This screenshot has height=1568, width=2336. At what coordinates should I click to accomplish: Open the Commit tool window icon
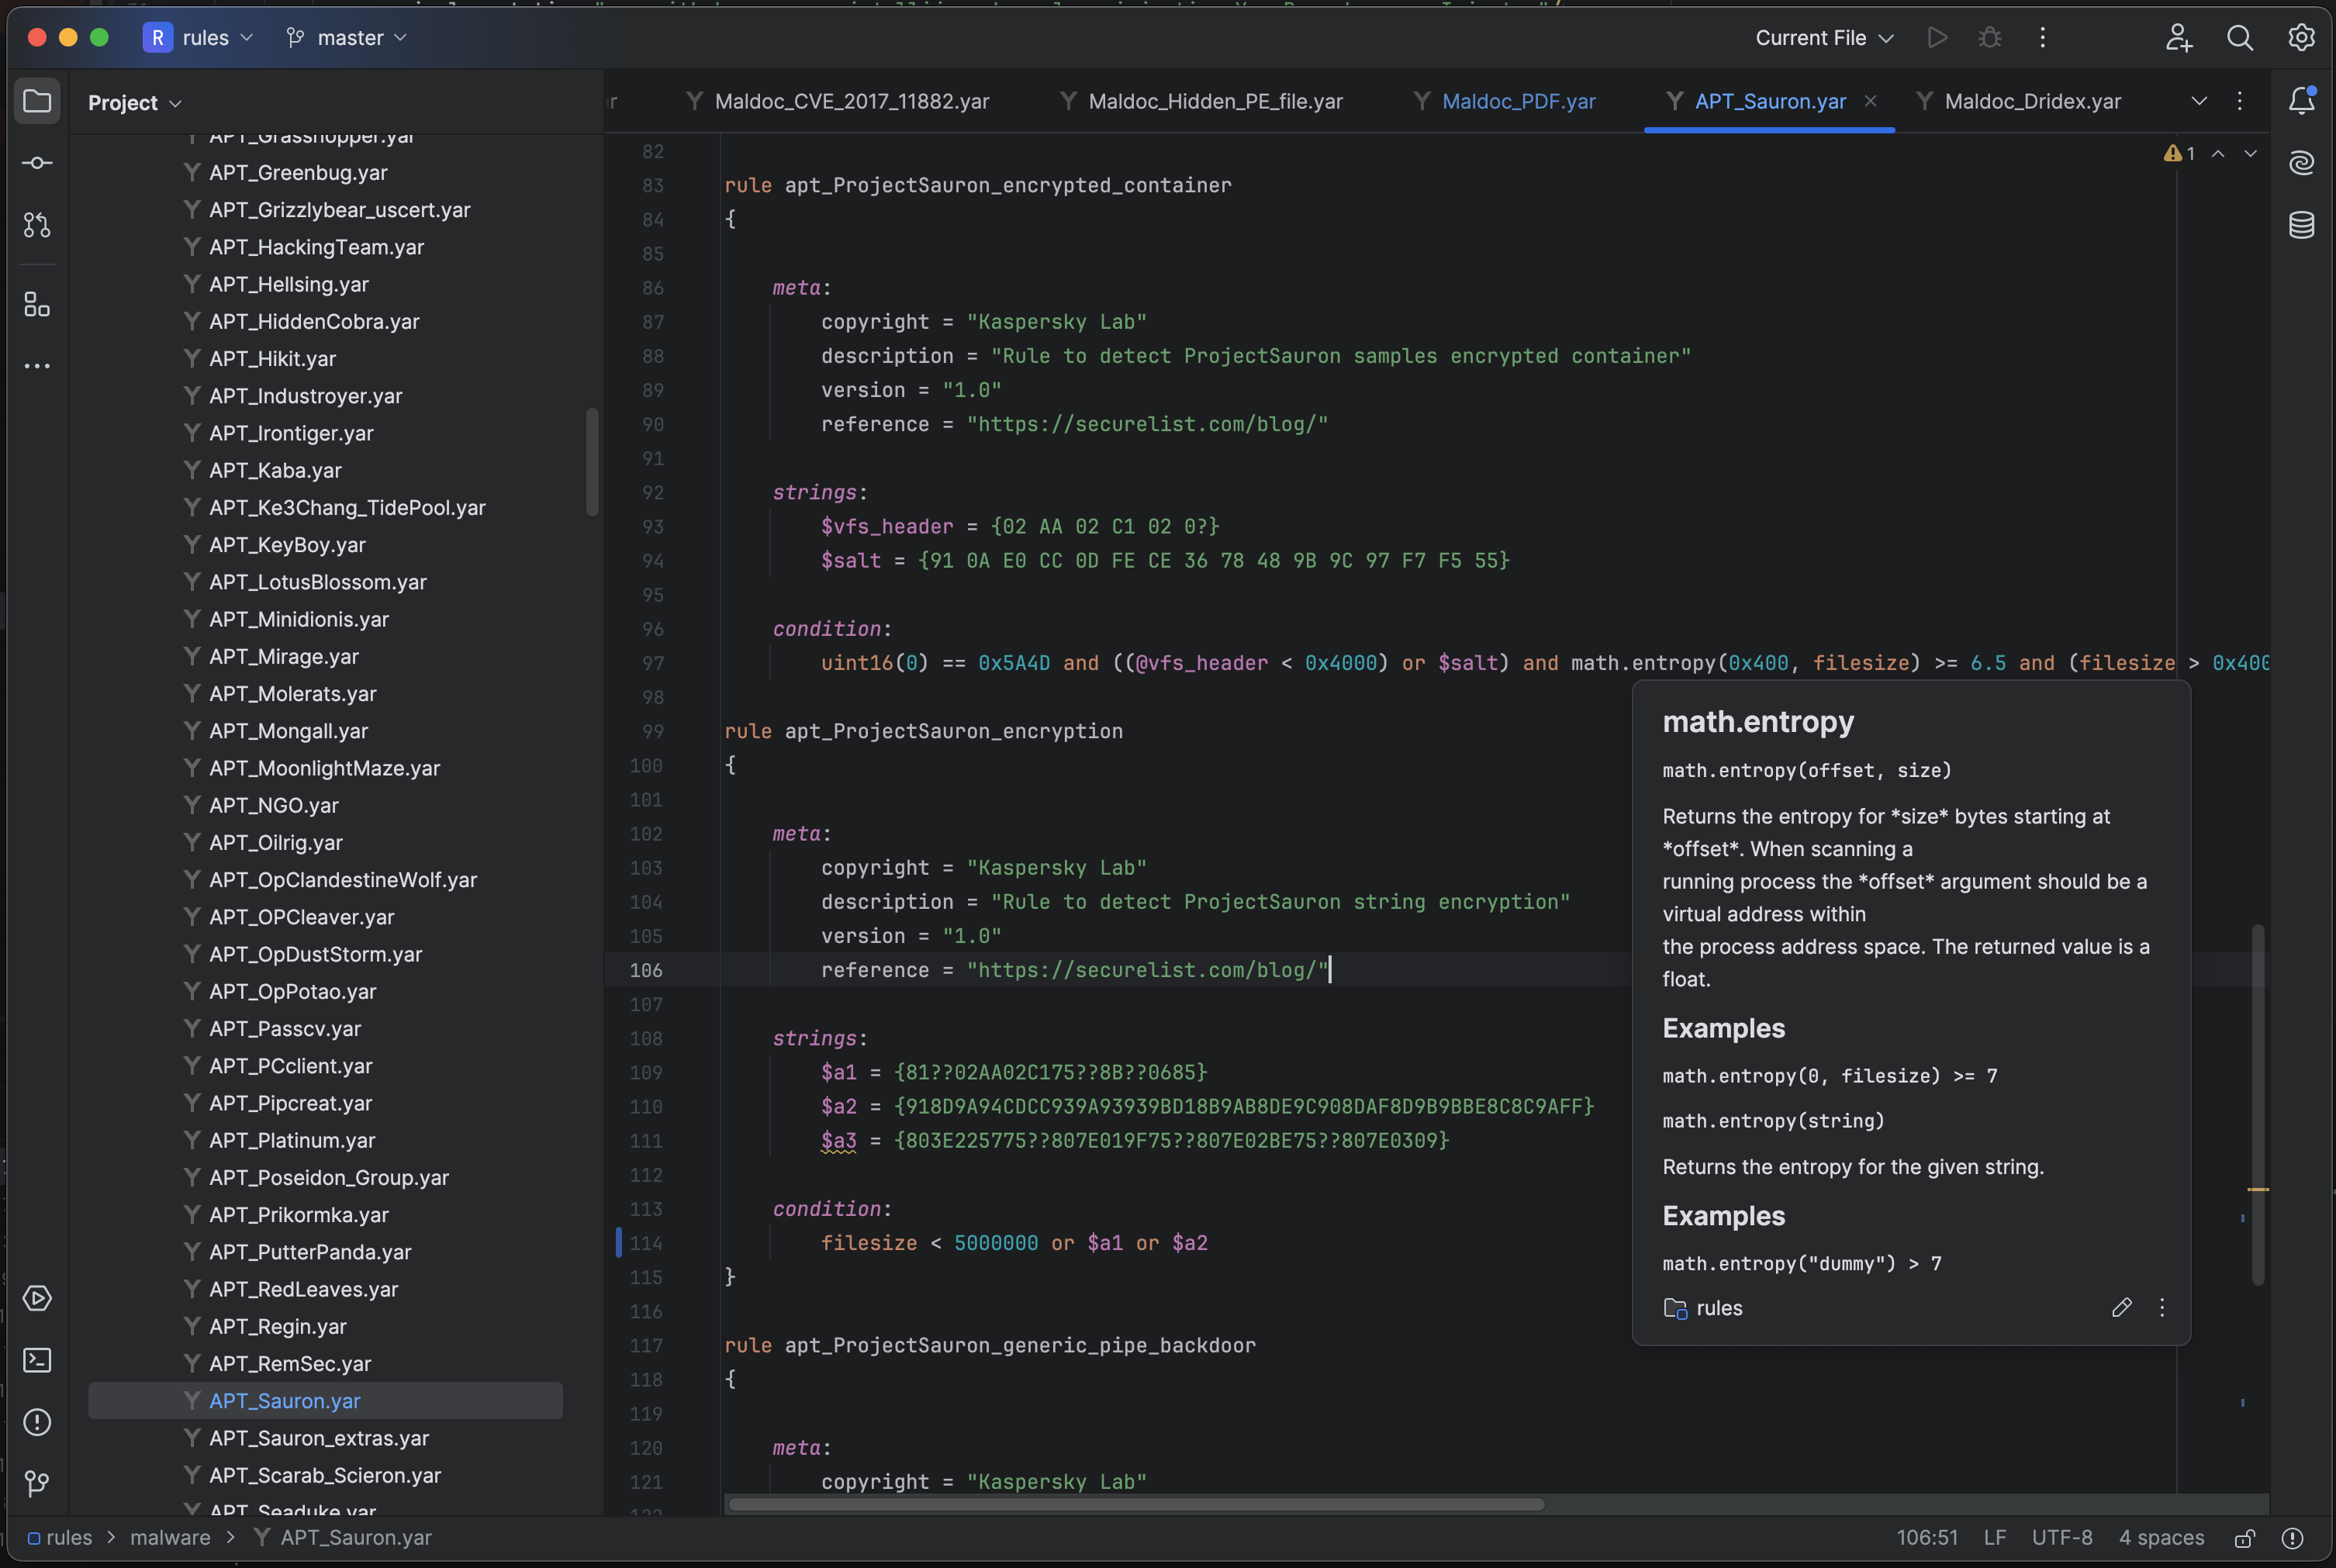tap(37, 163)
